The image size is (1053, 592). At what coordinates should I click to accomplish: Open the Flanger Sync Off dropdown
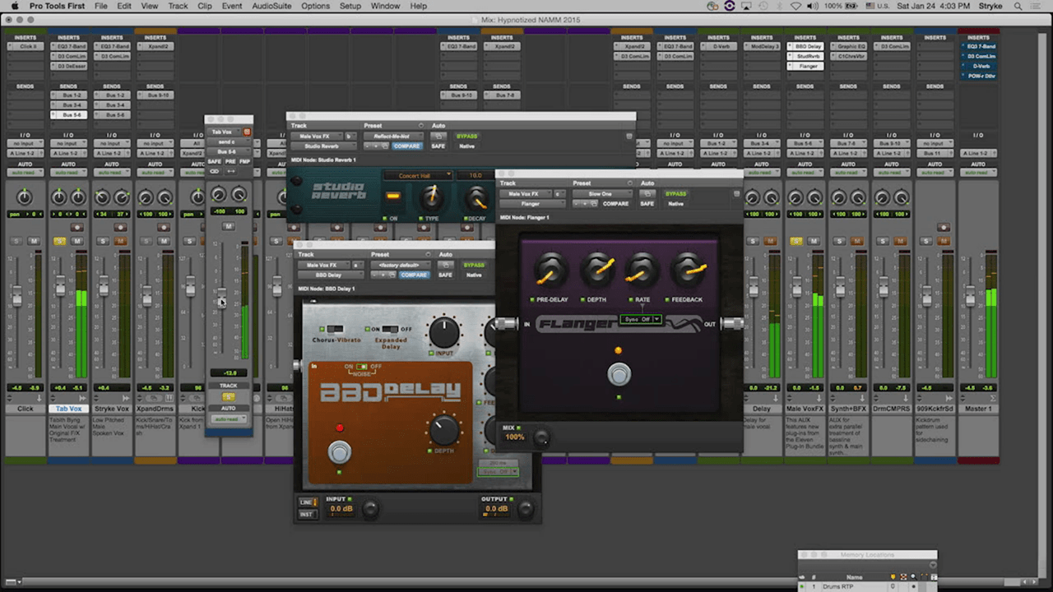click(641, 319)
